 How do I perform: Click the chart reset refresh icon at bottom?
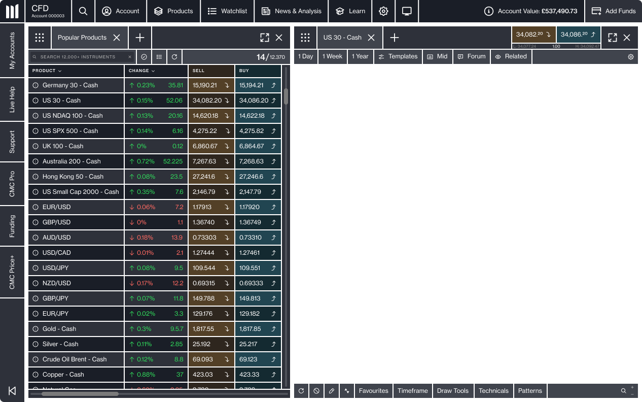(301, 391)
